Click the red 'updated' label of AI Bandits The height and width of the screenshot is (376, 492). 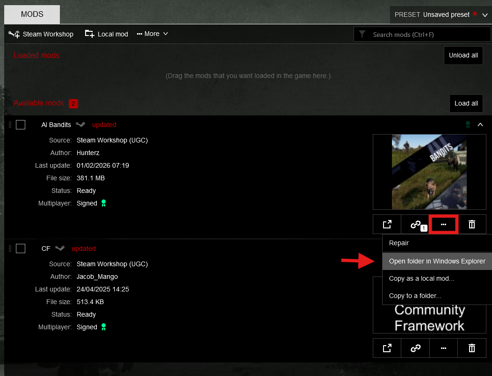coord(104,125)
